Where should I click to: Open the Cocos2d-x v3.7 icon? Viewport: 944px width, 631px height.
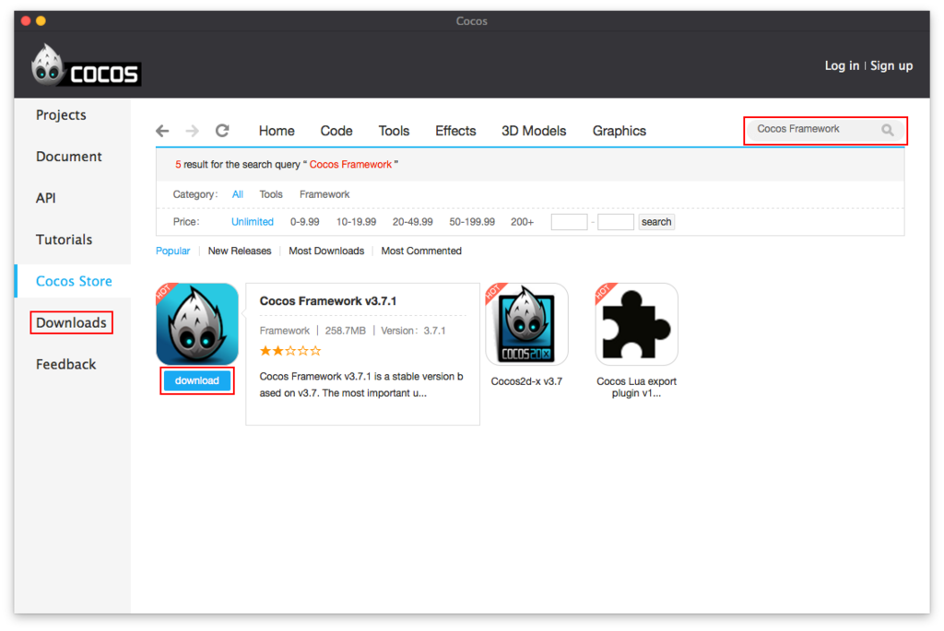point(526,323)
